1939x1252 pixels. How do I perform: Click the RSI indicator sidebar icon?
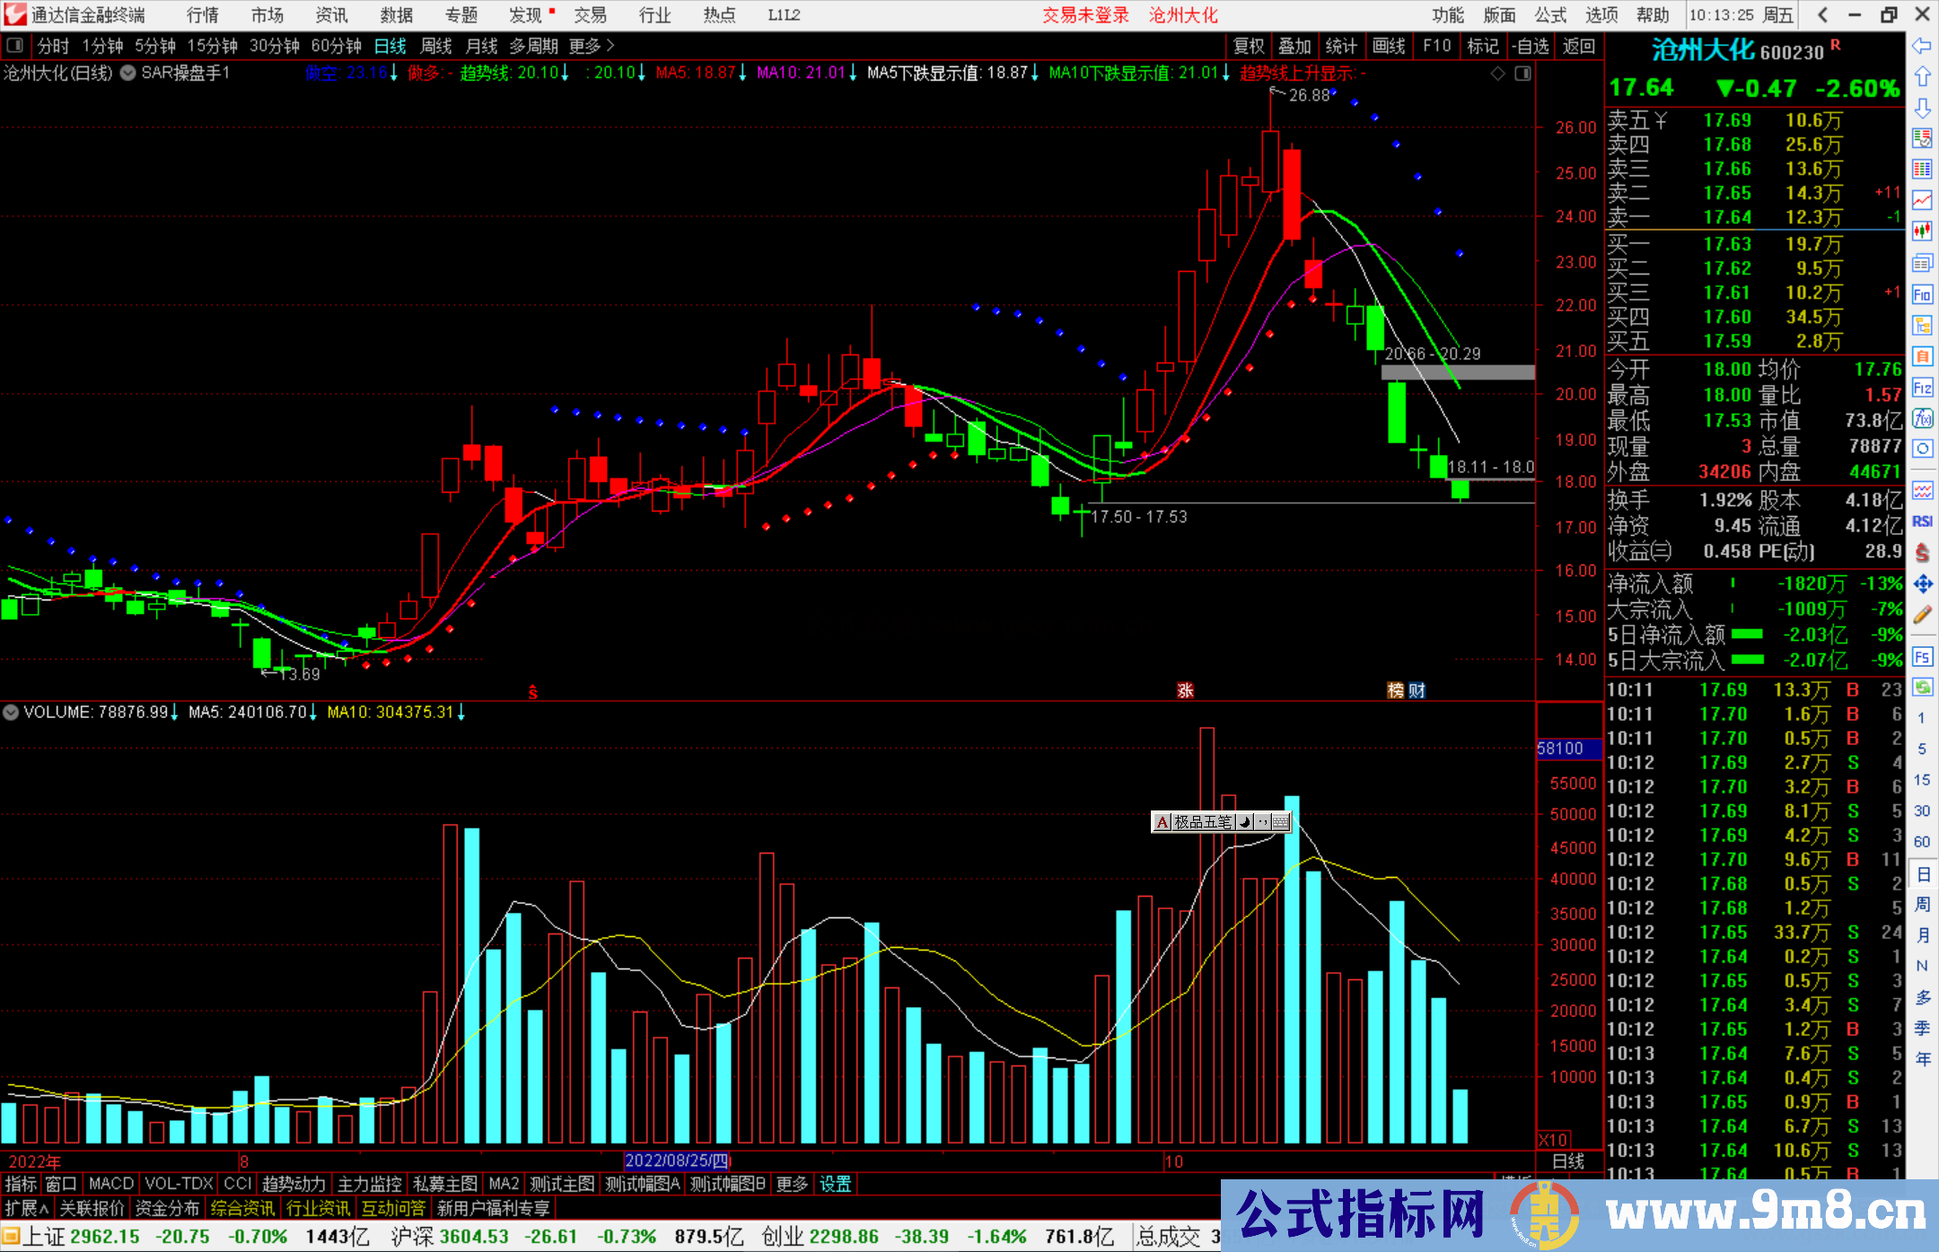(1922, 521)
